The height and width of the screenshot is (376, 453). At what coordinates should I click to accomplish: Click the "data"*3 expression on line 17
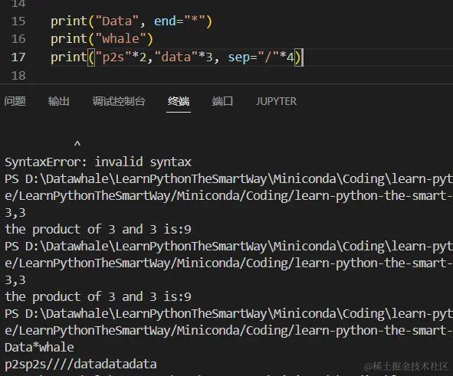coord(184,57)
